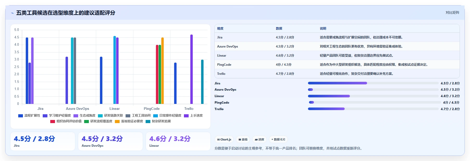
Task: Click table value 4.6分 / 3.2分 for Linear
Action: [x=285, y=56]
